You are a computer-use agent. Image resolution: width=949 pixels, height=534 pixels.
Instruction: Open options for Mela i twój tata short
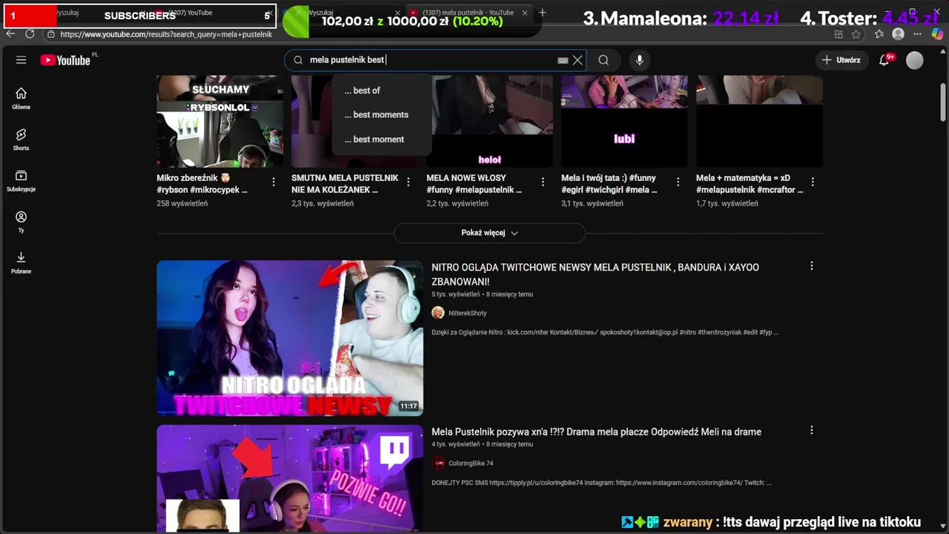coord(678,182)
